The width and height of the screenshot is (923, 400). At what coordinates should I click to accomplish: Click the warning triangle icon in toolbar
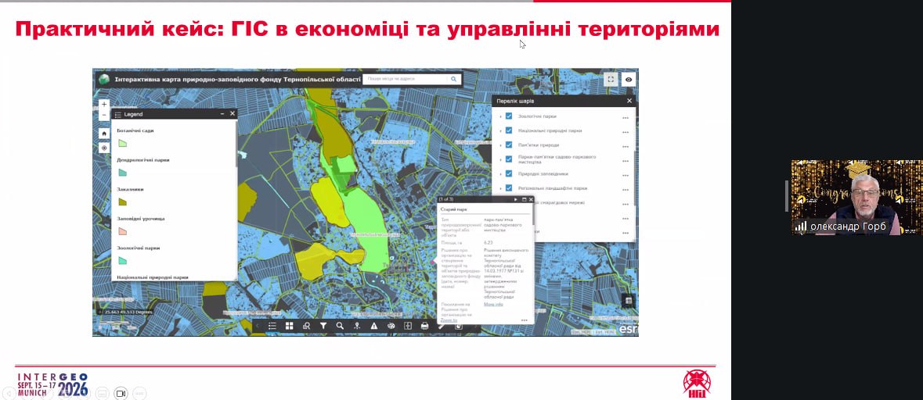coord(373,326)
